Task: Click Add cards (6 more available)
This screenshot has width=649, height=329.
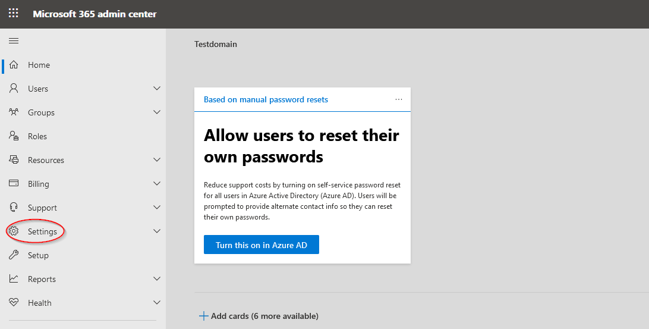Action: pyautogui.click(x=259, y=316)
